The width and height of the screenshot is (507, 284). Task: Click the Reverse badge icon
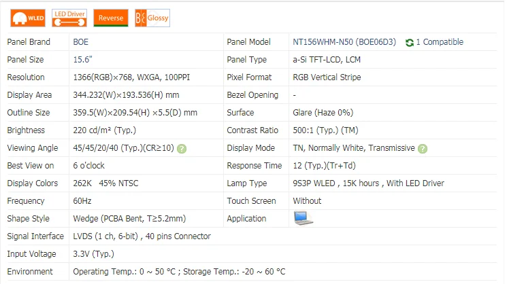[111, 18]
